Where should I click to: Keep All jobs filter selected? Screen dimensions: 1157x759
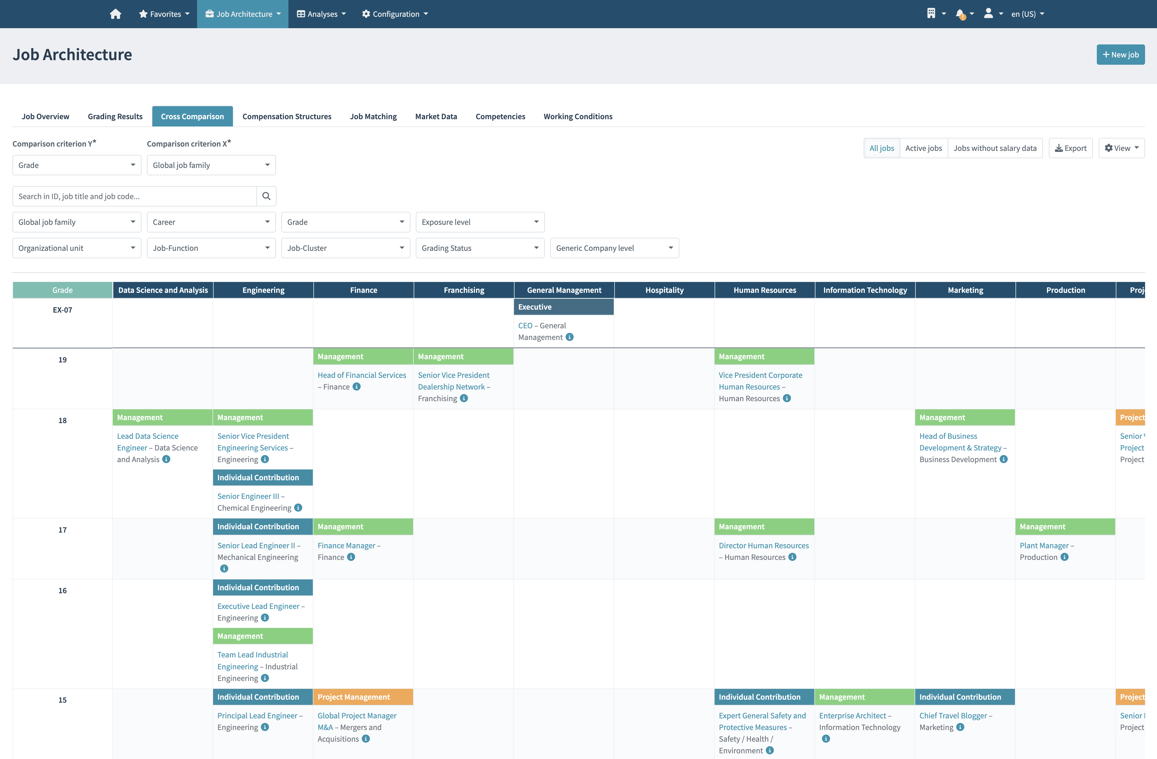pyautogui.click(x=881, y=148)
